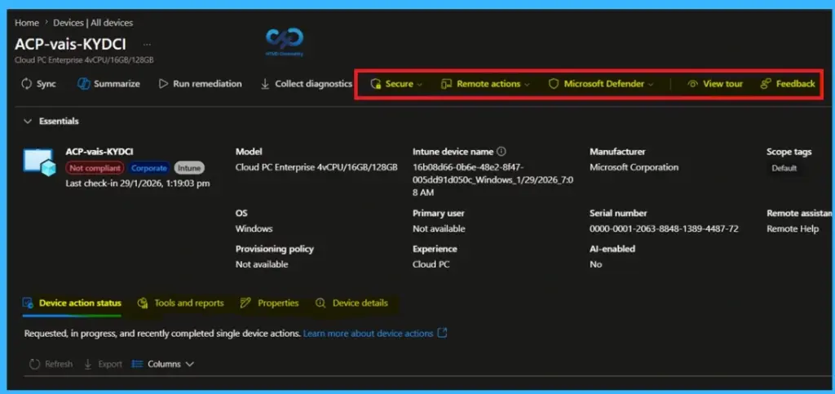The image size is (835, 394).
Task: Click the Columns list icon
Action: (137, 364)
